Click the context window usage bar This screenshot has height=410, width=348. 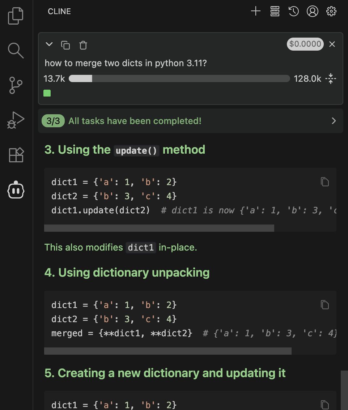coord(179,78)
